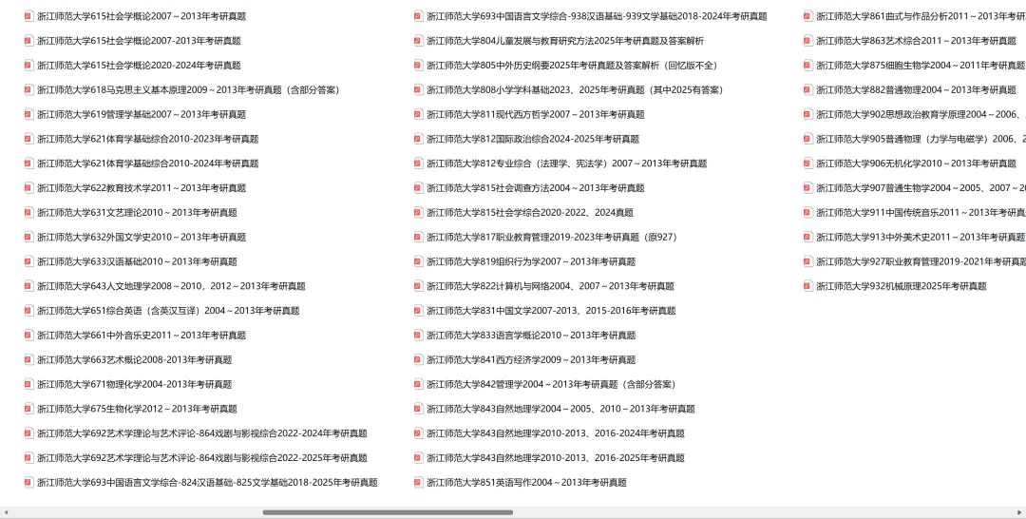1026x519 pixels.
Task: Click PDF icon of 633汉语基础 file
Action: [x=28, y=261]
